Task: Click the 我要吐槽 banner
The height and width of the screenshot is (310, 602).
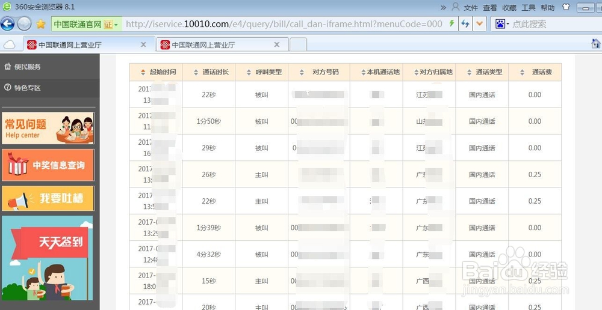Action: (x=48, y=198)
